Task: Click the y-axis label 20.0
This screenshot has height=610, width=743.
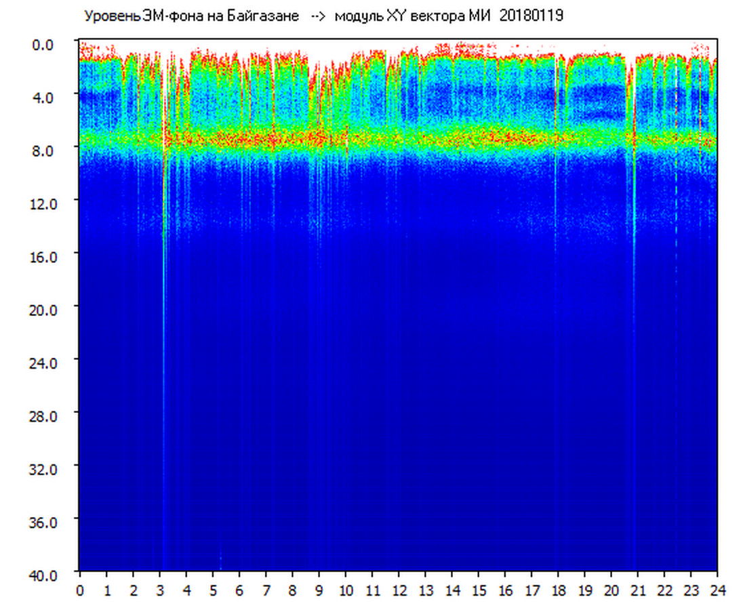Action: (43, 310)
